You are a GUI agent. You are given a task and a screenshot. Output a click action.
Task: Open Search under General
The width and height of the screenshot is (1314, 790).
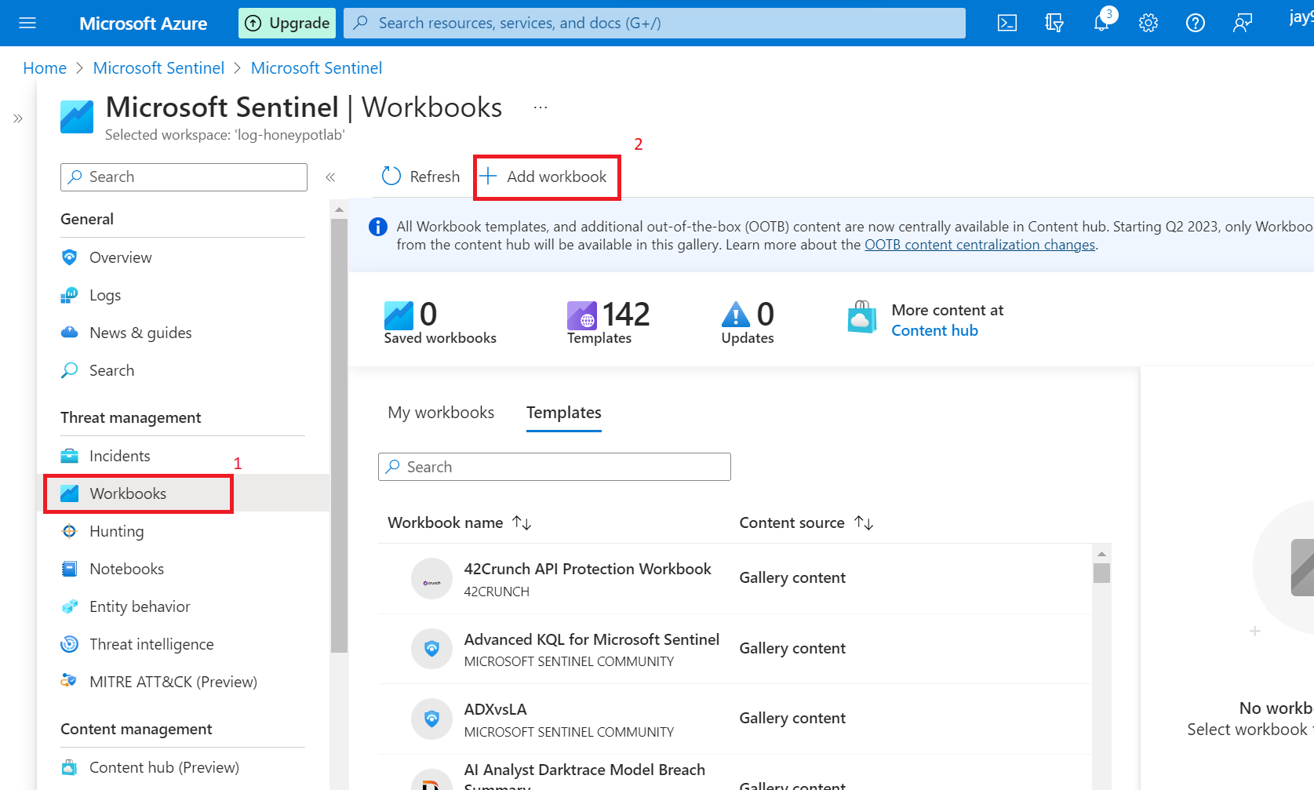(x=111, y=370)
